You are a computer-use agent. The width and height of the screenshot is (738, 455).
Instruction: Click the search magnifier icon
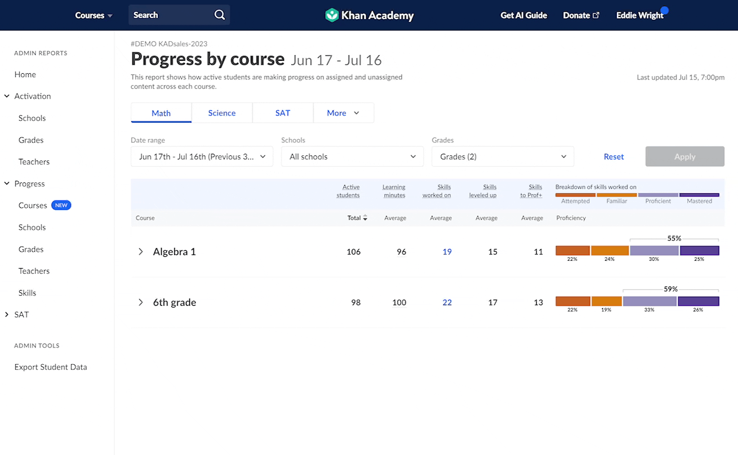pyautogui.click(x=220, y=15)
